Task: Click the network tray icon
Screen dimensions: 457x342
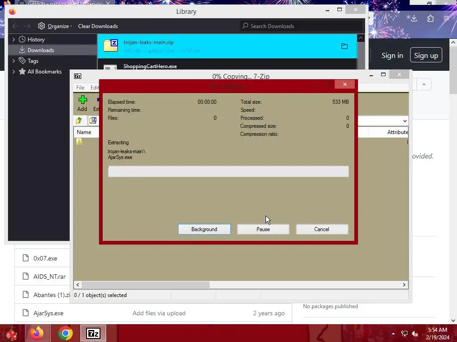Action: click(404, 334)
